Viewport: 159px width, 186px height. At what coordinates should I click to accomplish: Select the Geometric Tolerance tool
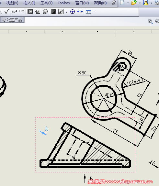(30, 12)
